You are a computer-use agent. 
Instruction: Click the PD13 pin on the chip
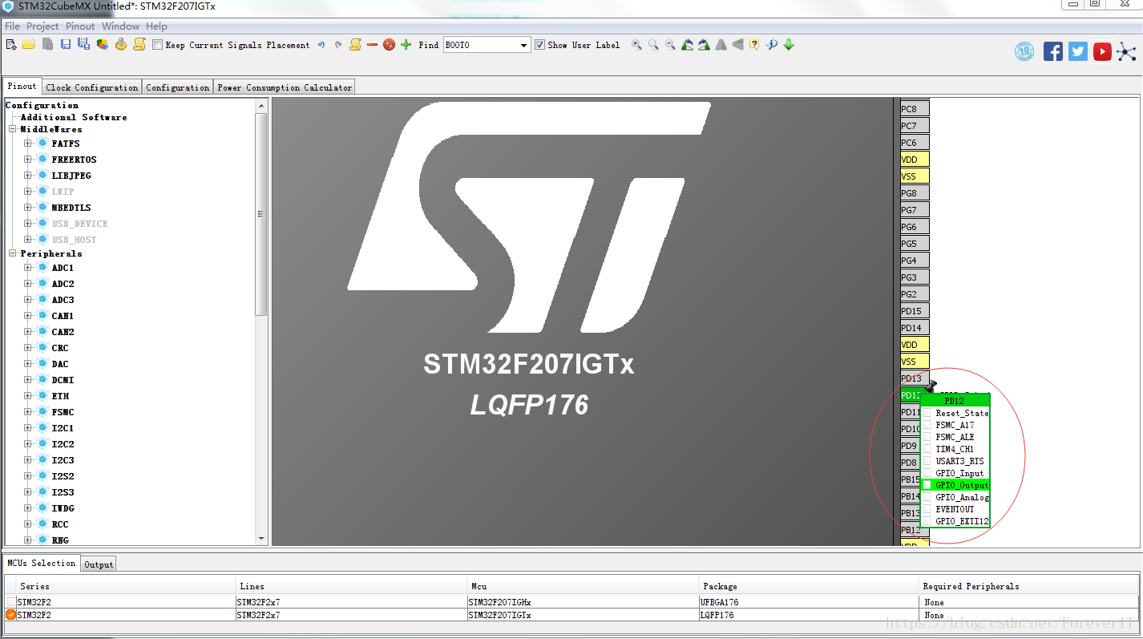coord(915,378)
